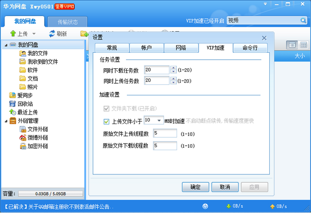Open the 网络 settings tab
The width and height of the screenshot is (311, 213).
(x=181, y=48)
